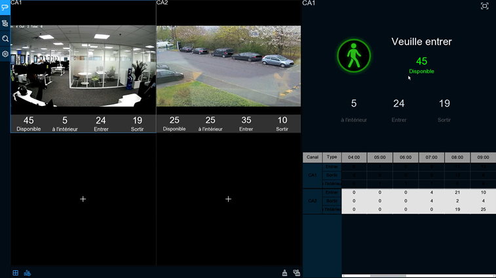Image resolution: width=496 pixels, height=278 pixels.
Task: Click the 08:00 column header
Action: 457,158
